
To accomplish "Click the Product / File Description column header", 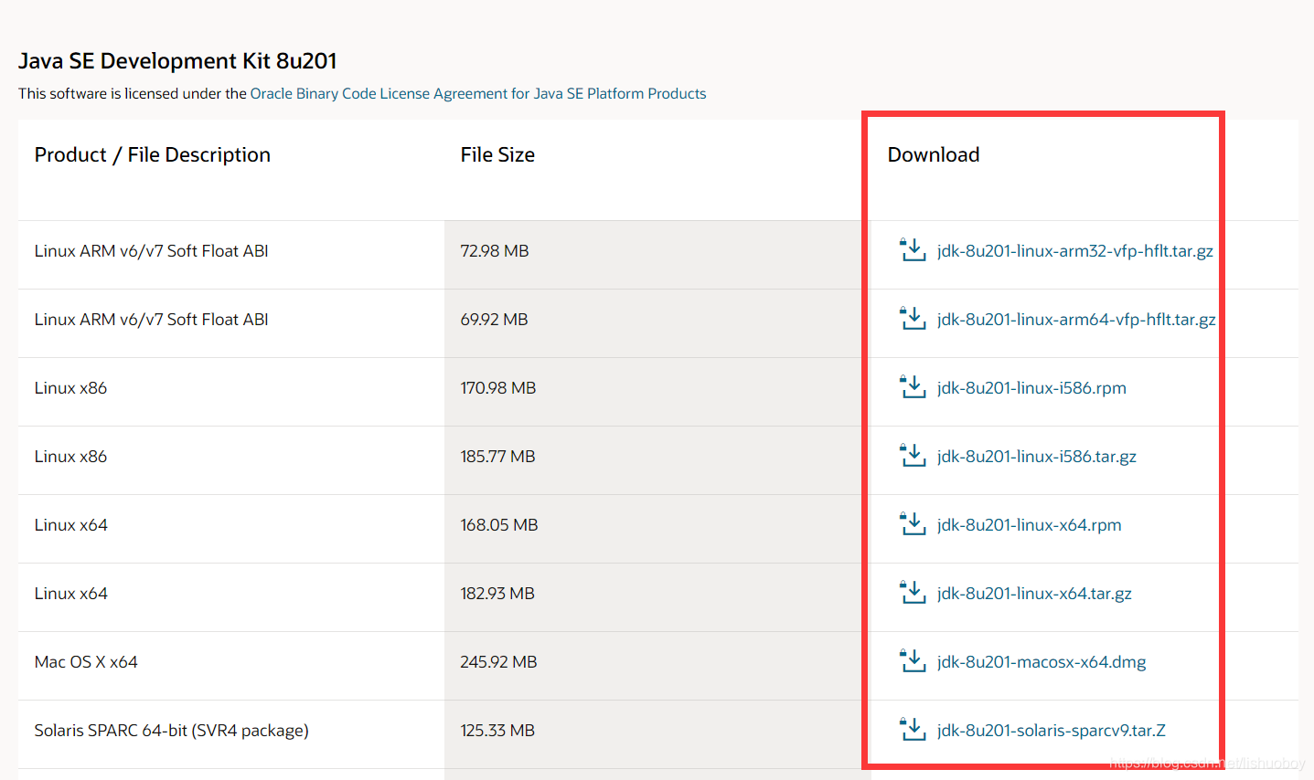I will click(x=153, y=155).
